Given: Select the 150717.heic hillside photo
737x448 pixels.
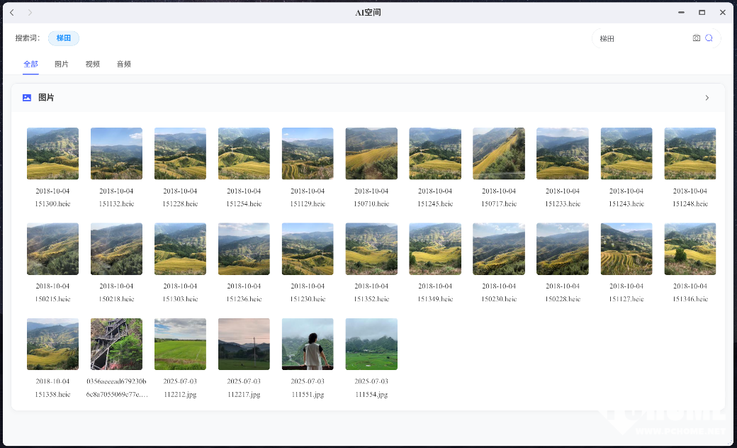Looking at the screenshot, I should click(x=499, y=153).
